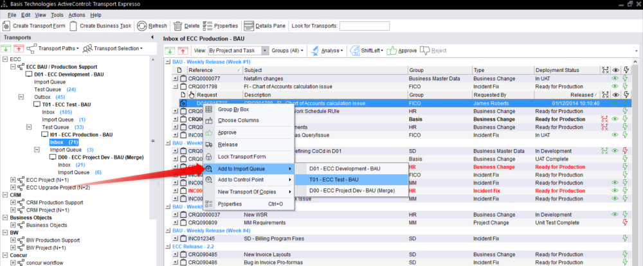Click red upload arrow icon in Transports panel
643x266 pixels.
[x=19, y=49]
